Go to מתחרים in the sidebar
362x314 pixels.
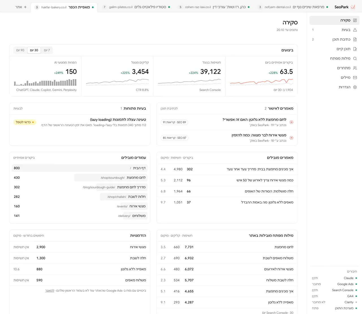click(x=334, y=68)
